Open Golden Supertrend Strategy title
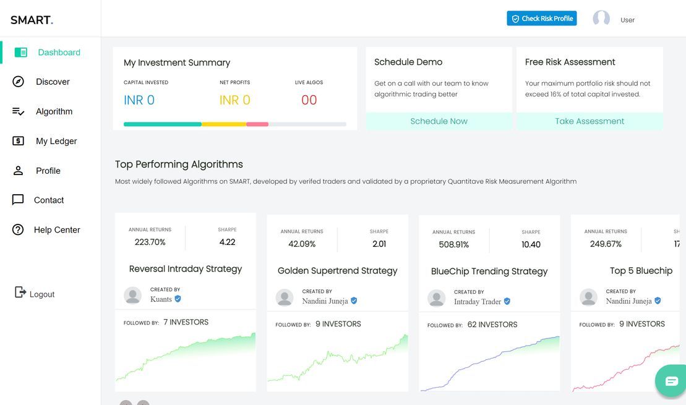Viewport: 686px width, 405px height. pyautogui.click(x=337, y=271)
